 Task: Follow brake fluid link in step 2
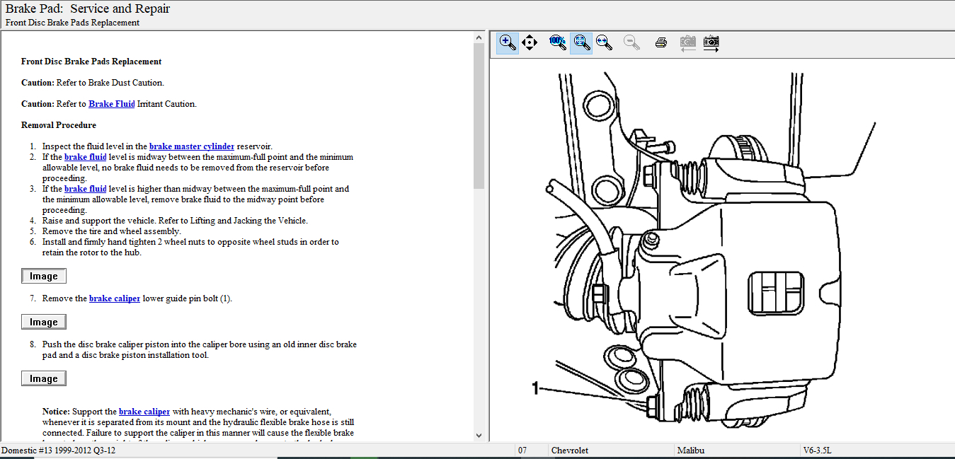[x=85, y=157]
